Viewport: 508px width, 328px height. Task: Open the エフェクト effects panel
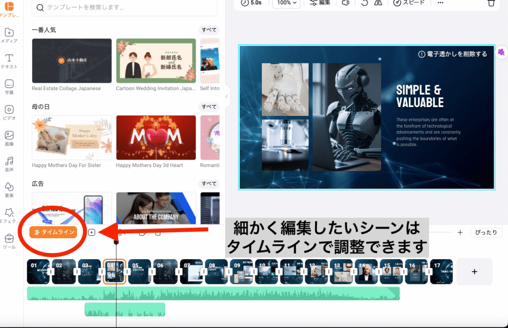click(9, 216)
